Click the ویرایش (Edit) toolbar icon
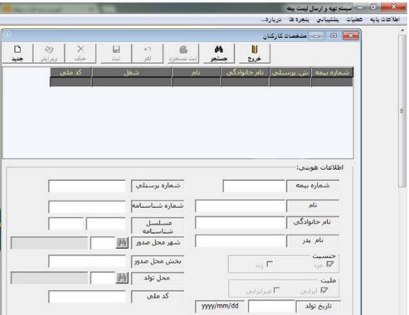 pos(49,53)
